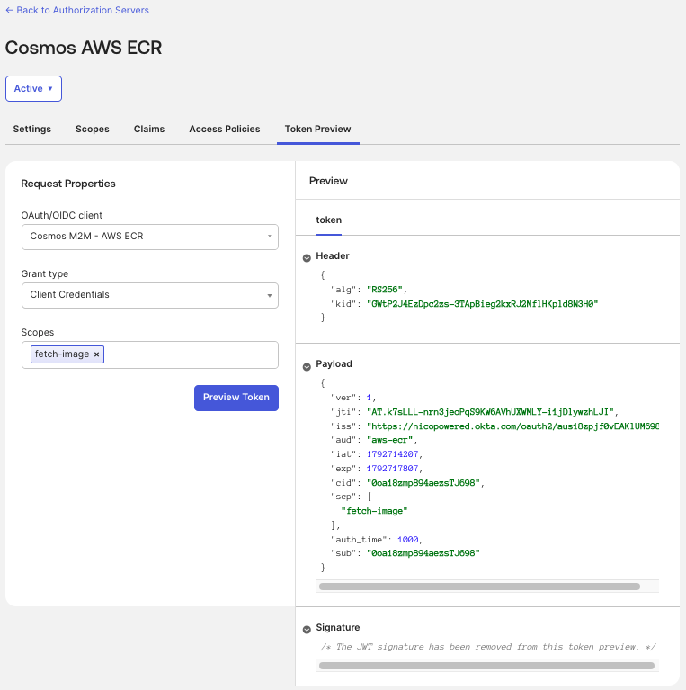Screen dimensions: 686x690
Task: Go back to Authorization Servers
Action: (x=77, y=10)
